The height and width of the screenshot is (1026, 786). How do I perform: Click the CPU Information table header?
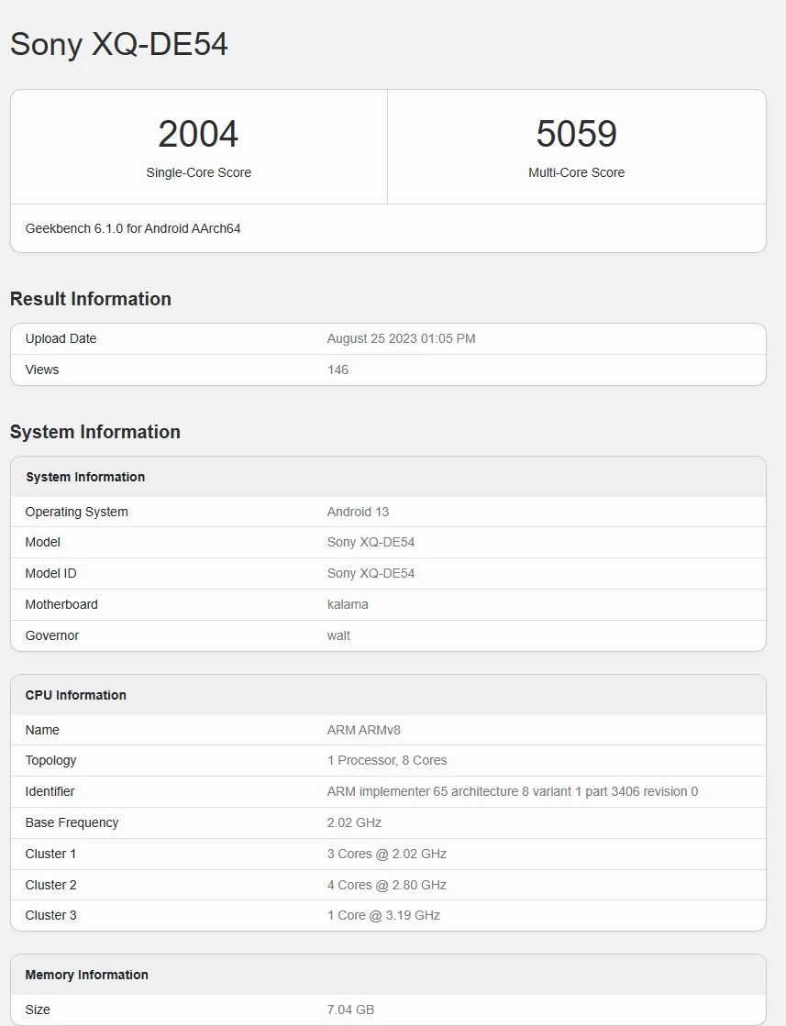(75, 695)
